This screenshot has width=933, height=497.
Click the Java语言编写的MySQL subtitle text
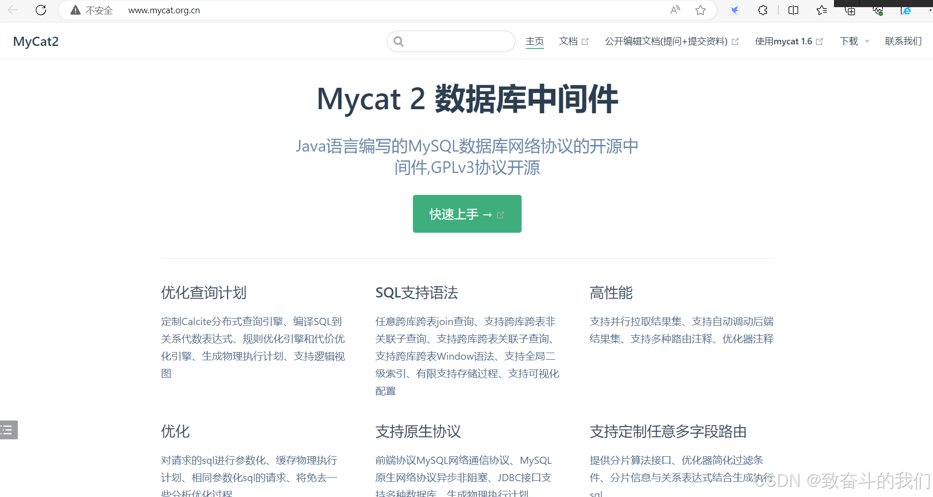(467, 157)
